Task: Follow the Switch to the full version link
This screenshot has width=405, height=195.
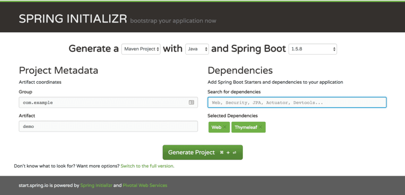Action: tap(147, 166)
